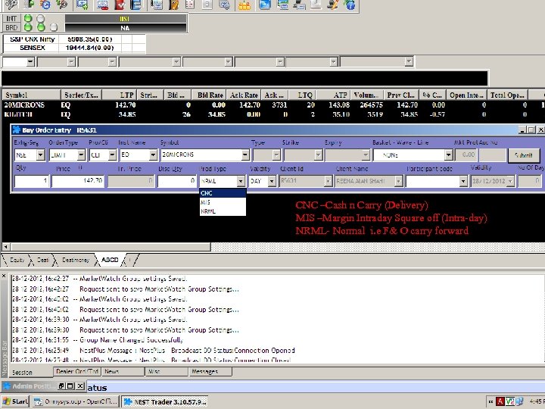Open the Participant code dropdown
This screenshot has width=545, height=409.
point(463,181)
